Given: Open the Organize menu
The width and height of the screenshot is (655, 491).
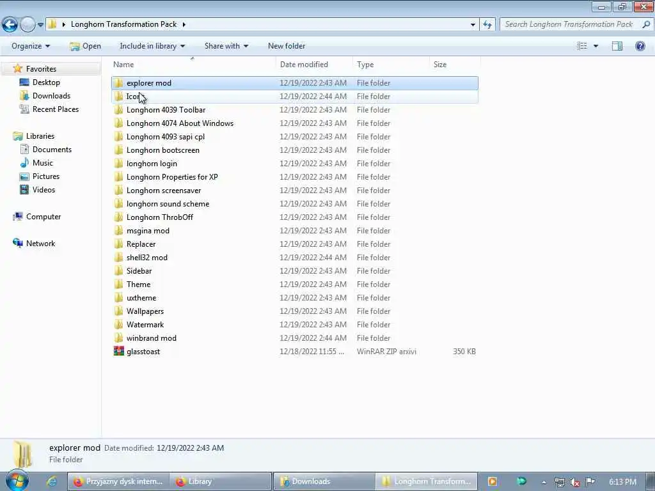Looking at the screenshot, I should click(31, 46).
